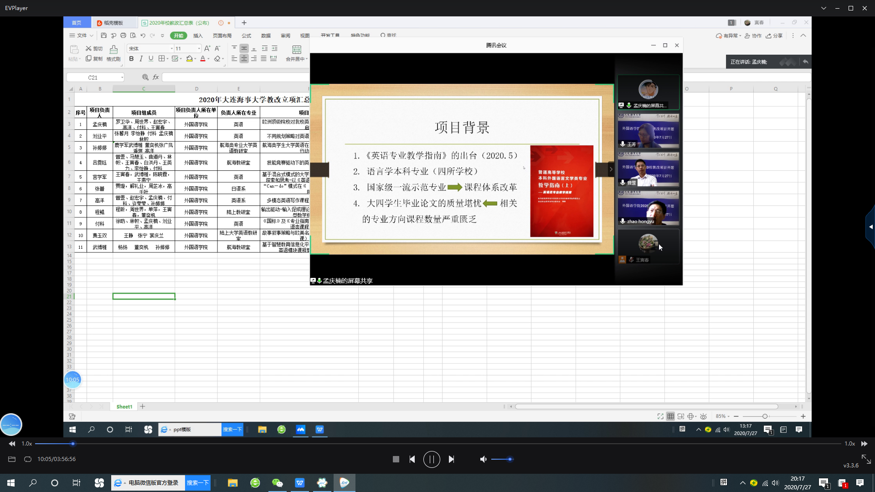Open the font name dropdown (宋体)
Image resolution: width=875 pixels, height=492 pixels.
click(171, 48)
